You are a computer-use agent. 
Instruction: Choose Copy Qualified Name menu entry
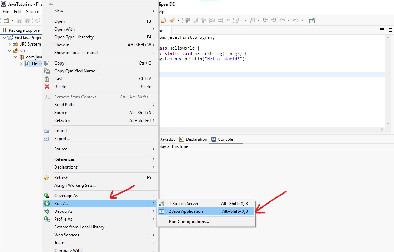pos(100,71)
